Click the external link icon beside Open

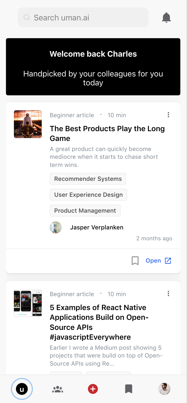pos(168,261)
